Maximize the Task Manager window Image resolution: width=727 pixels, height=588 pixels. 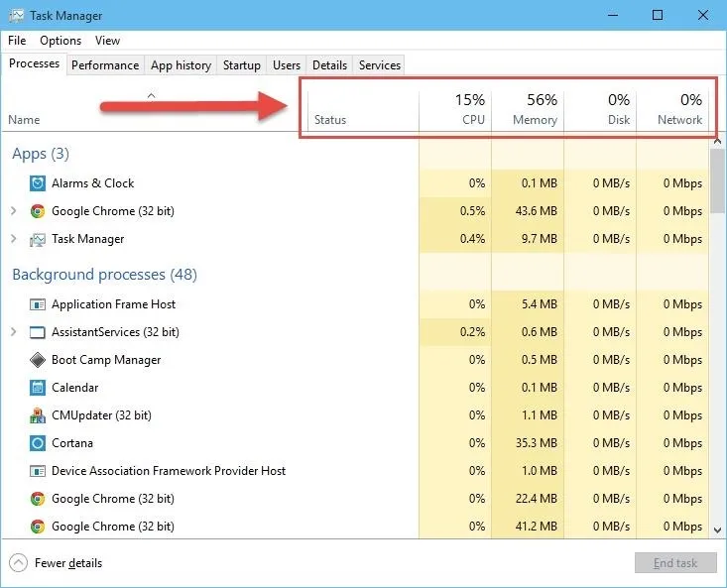[658, 15]
